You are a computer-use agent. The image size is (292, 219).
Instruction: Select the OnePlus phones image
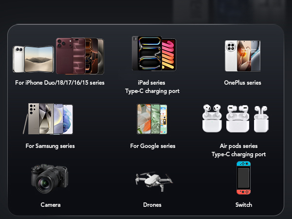coord(243,56)
